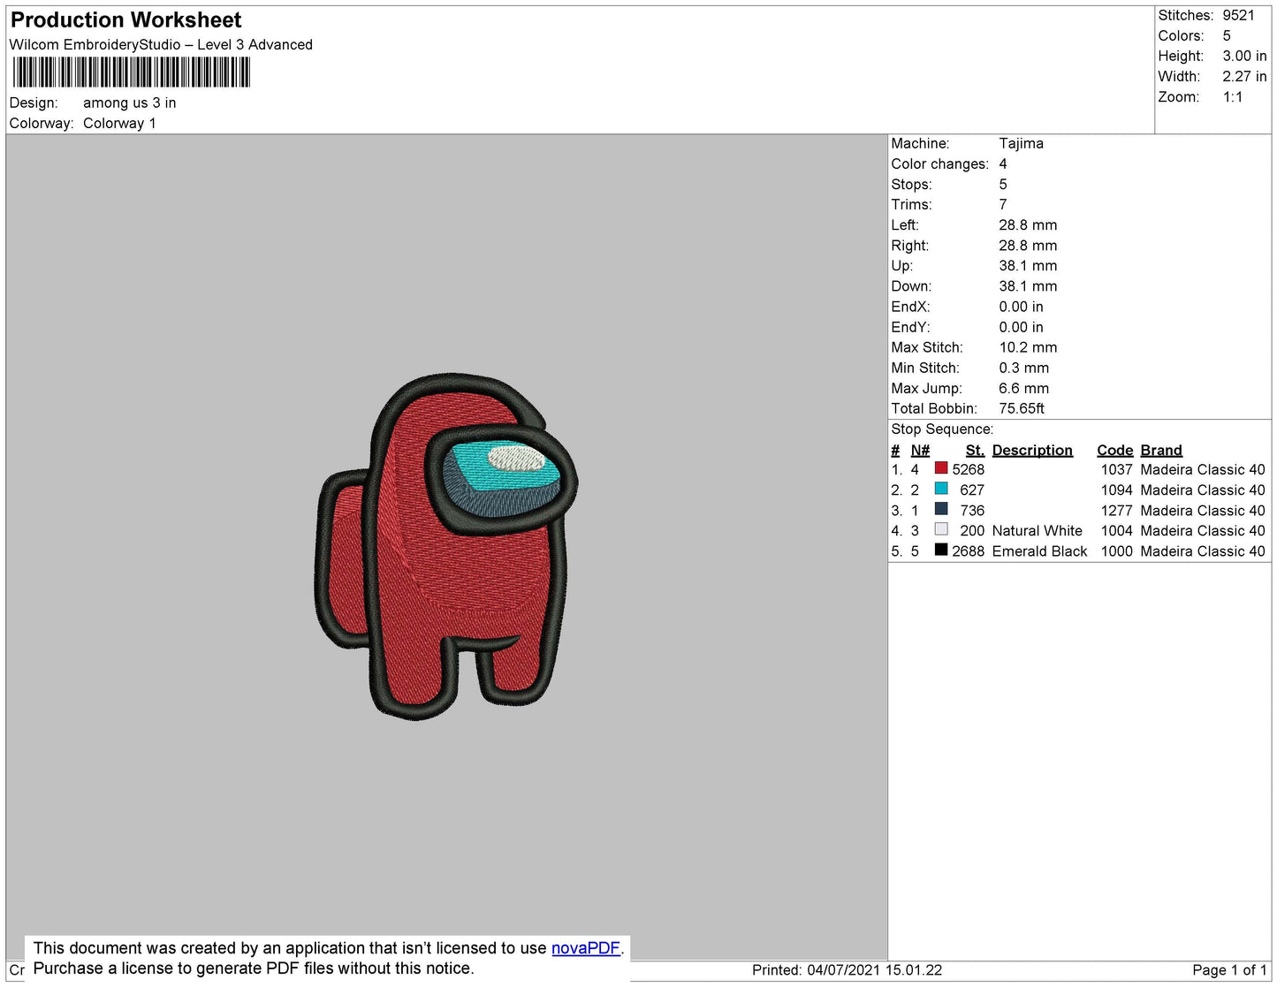Click the Right value "28.8 mm"
This screenshot has width=1277, height=987.
coord(1029,246)
